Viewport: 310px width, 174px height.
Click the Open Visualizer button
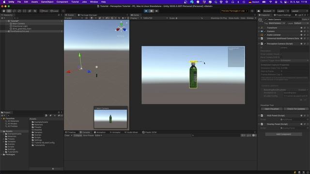pos(272,109)
